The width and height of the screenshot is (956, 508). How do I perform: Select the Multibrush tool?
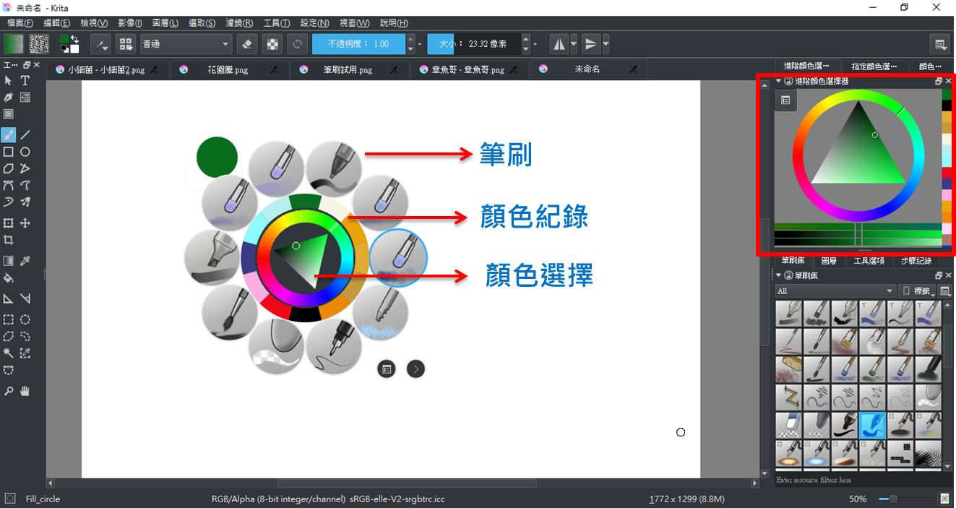click(25, 202)
